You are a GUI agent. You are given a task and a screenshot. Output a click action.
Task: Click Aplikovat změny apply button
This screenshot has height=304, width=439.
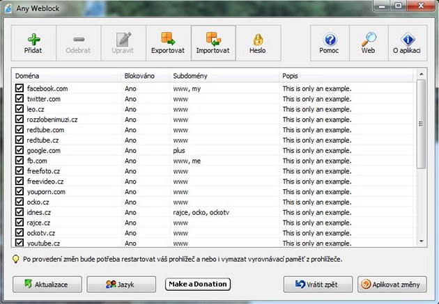(392, 285)
